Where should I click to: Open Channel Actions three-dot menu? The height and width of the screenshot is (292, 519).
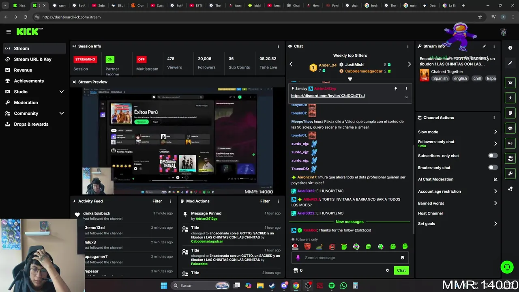pos(494,118)
